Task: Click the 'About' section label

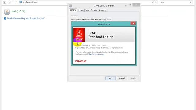Action: click(74, 16)
